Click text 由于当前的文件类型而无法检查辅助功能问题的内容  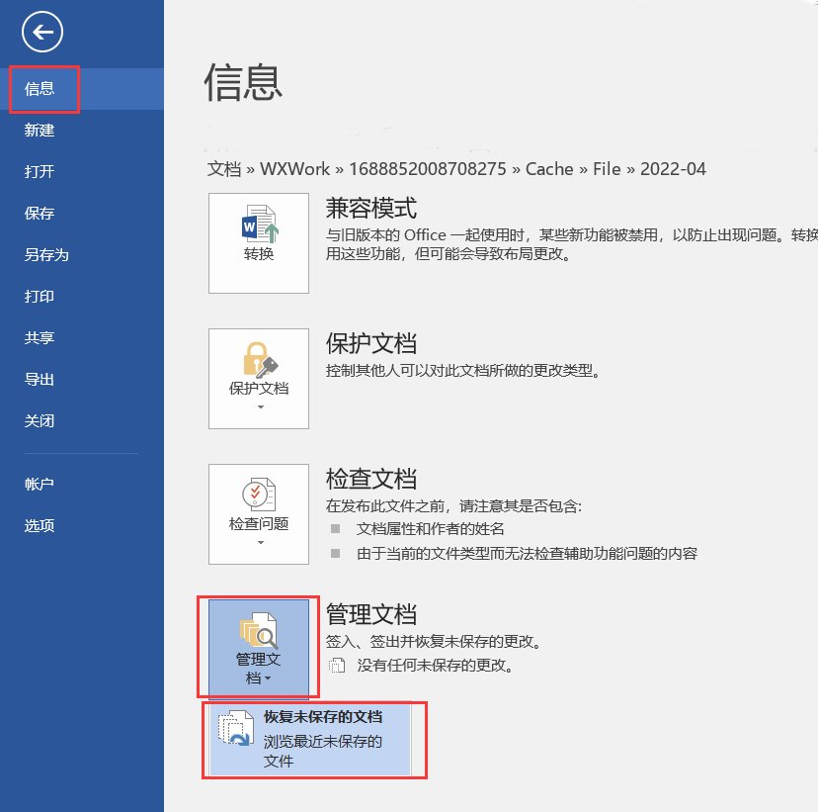click(527, 554)
